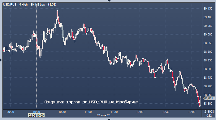
Task: Select the 02.06 10:00 crosshair date label
Action: (x=36, y=115)
